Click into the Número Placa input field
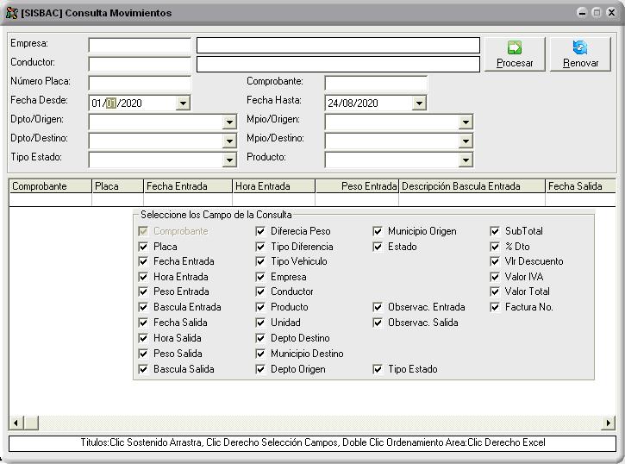 (139, 83)
